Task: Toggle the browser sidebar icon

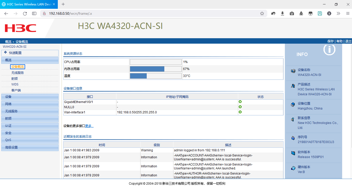Action: click(34, 13)
